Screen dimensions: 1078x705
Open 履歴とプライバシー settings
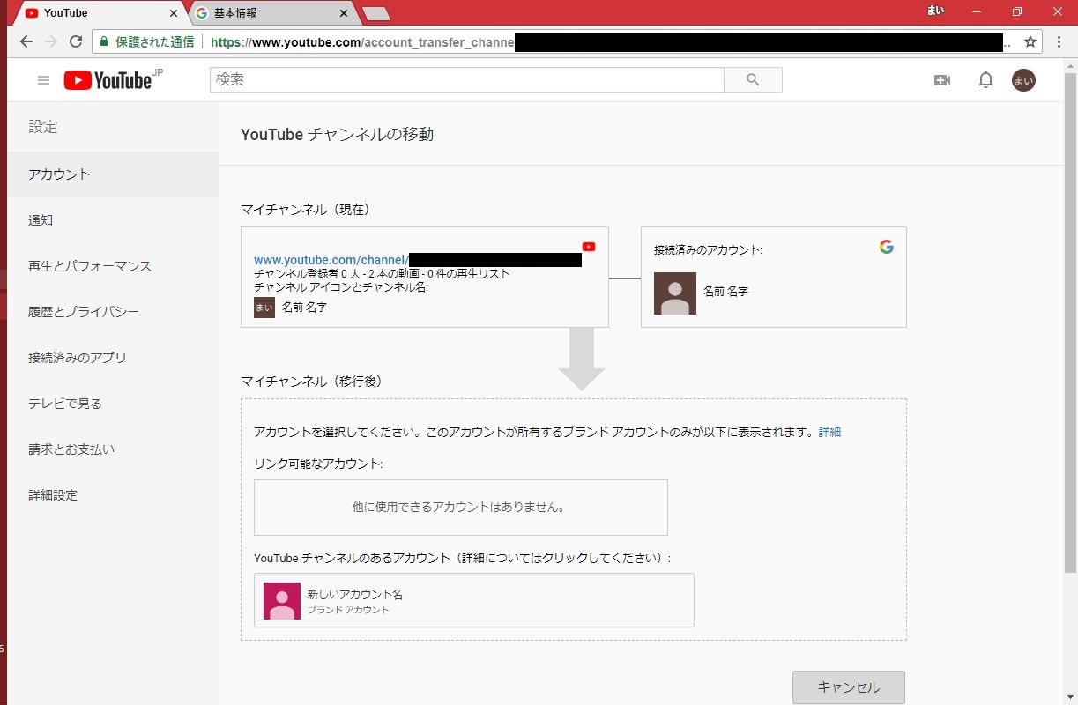(x=83, y=312)
